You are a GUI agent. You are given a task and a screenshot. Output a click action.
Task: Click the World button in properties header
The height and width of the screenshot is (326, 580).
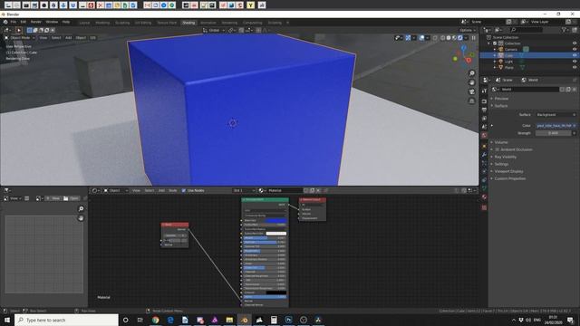[x=529, y=80]
